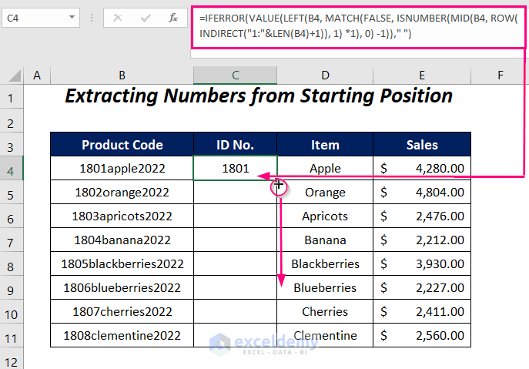Click the Cancel X formula button
529x369 pixels.
coord(118,16)
